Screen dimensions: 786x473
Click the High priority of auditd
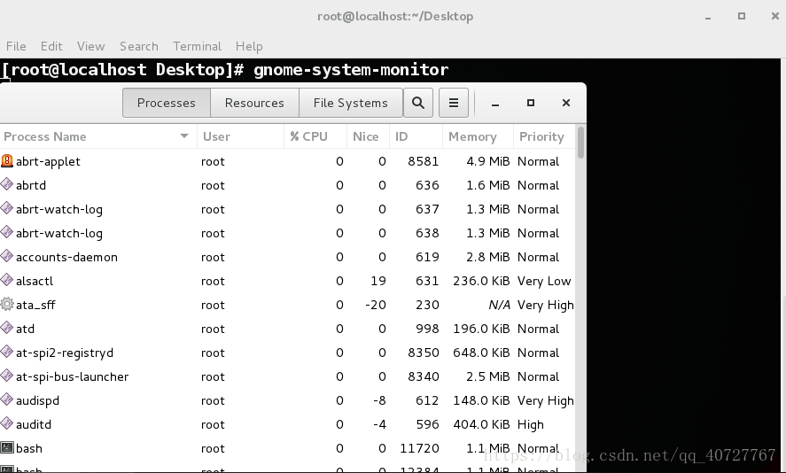[x=530, y=425]
